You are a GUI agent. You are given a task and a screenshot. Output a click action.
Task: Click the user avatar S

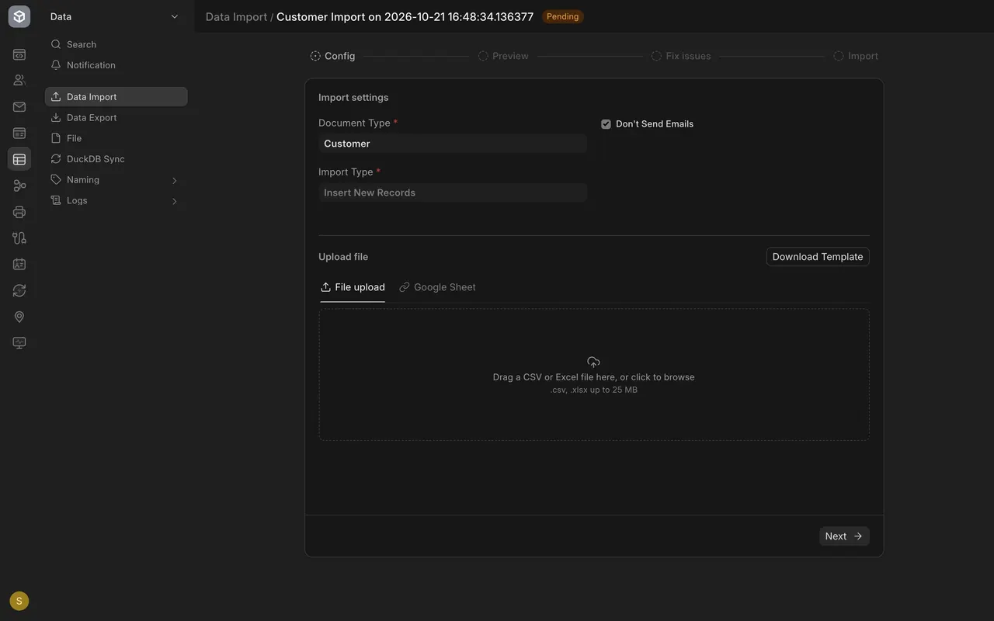click(19, 601)
